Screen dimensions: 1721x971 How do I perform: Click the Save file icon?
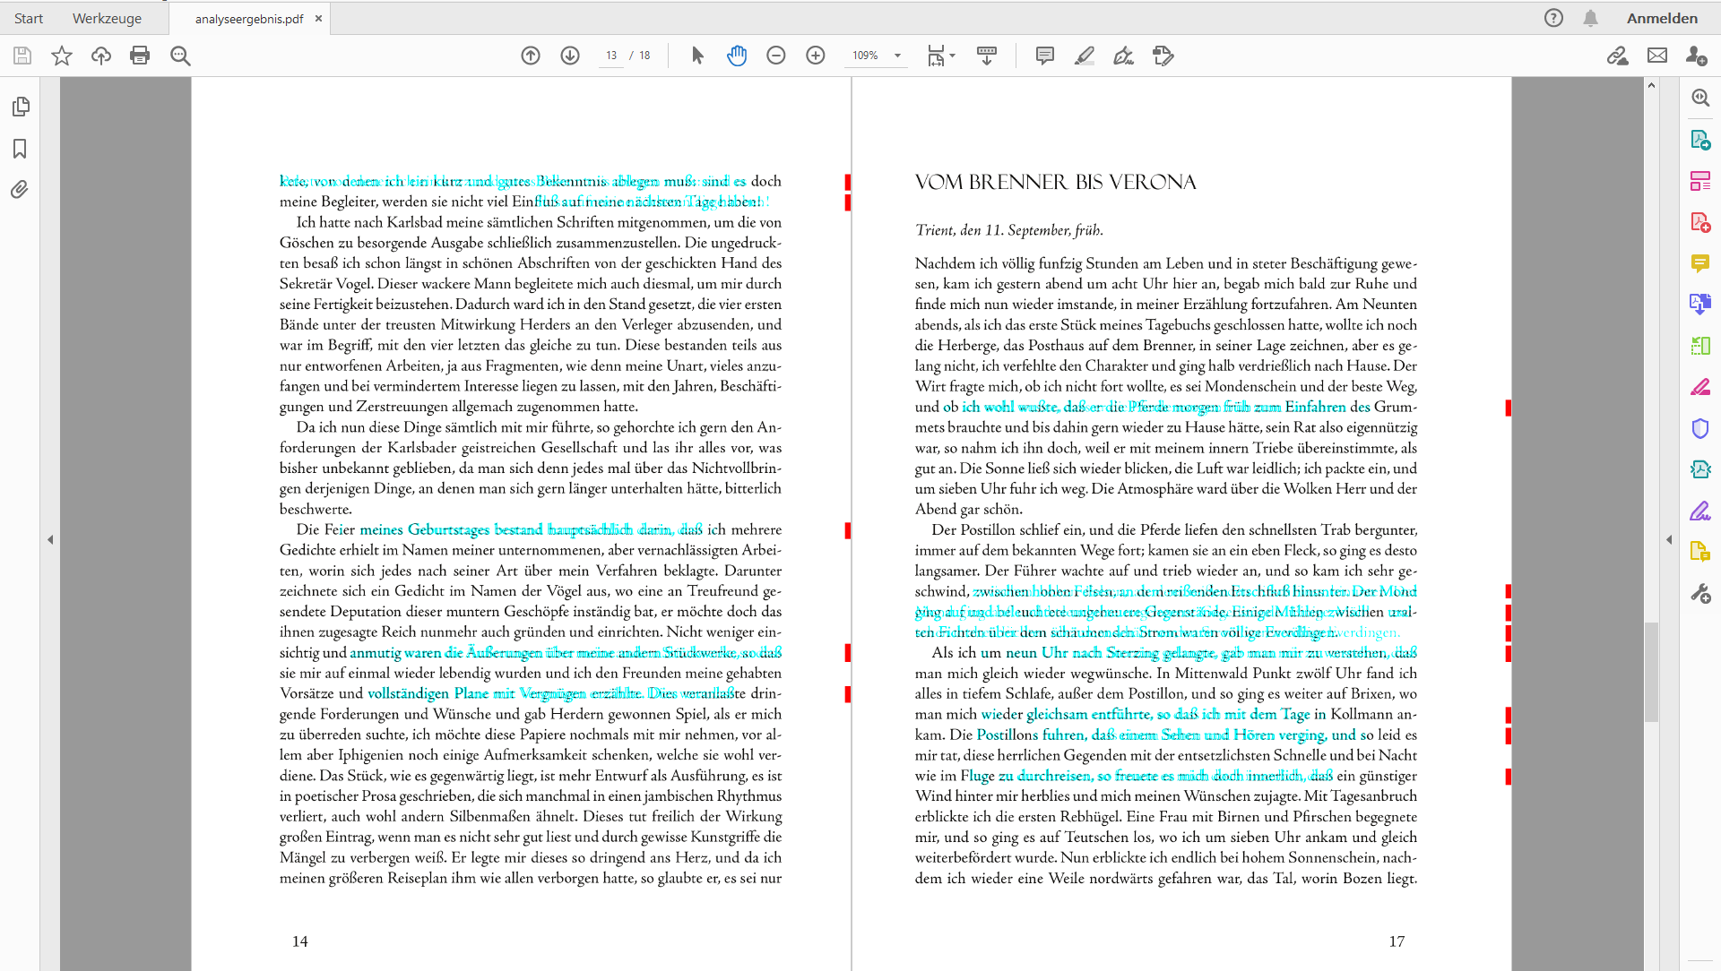22,56
